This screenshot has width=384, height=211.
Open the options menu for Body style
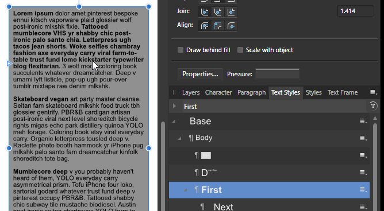coord(363,138)
